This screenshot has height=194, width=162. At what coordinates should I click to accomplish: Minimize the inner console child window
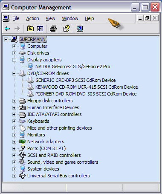(x=140, y=18)
